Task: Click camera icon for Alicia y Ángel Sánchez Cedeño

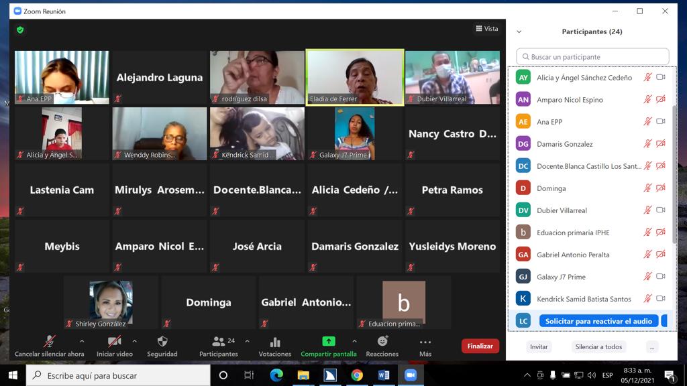Action: 661,78
